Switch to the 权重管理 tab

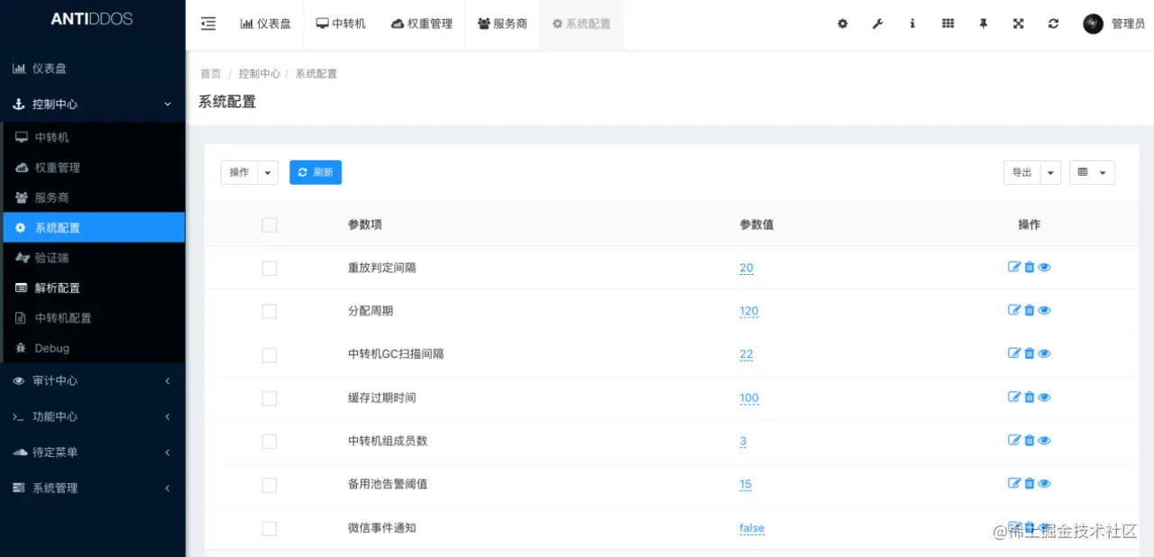coord(422,24)
